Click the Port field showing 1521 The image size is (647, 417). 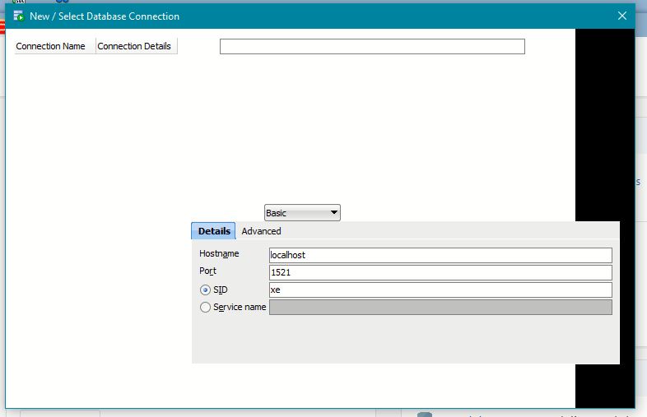click(440, 272)
